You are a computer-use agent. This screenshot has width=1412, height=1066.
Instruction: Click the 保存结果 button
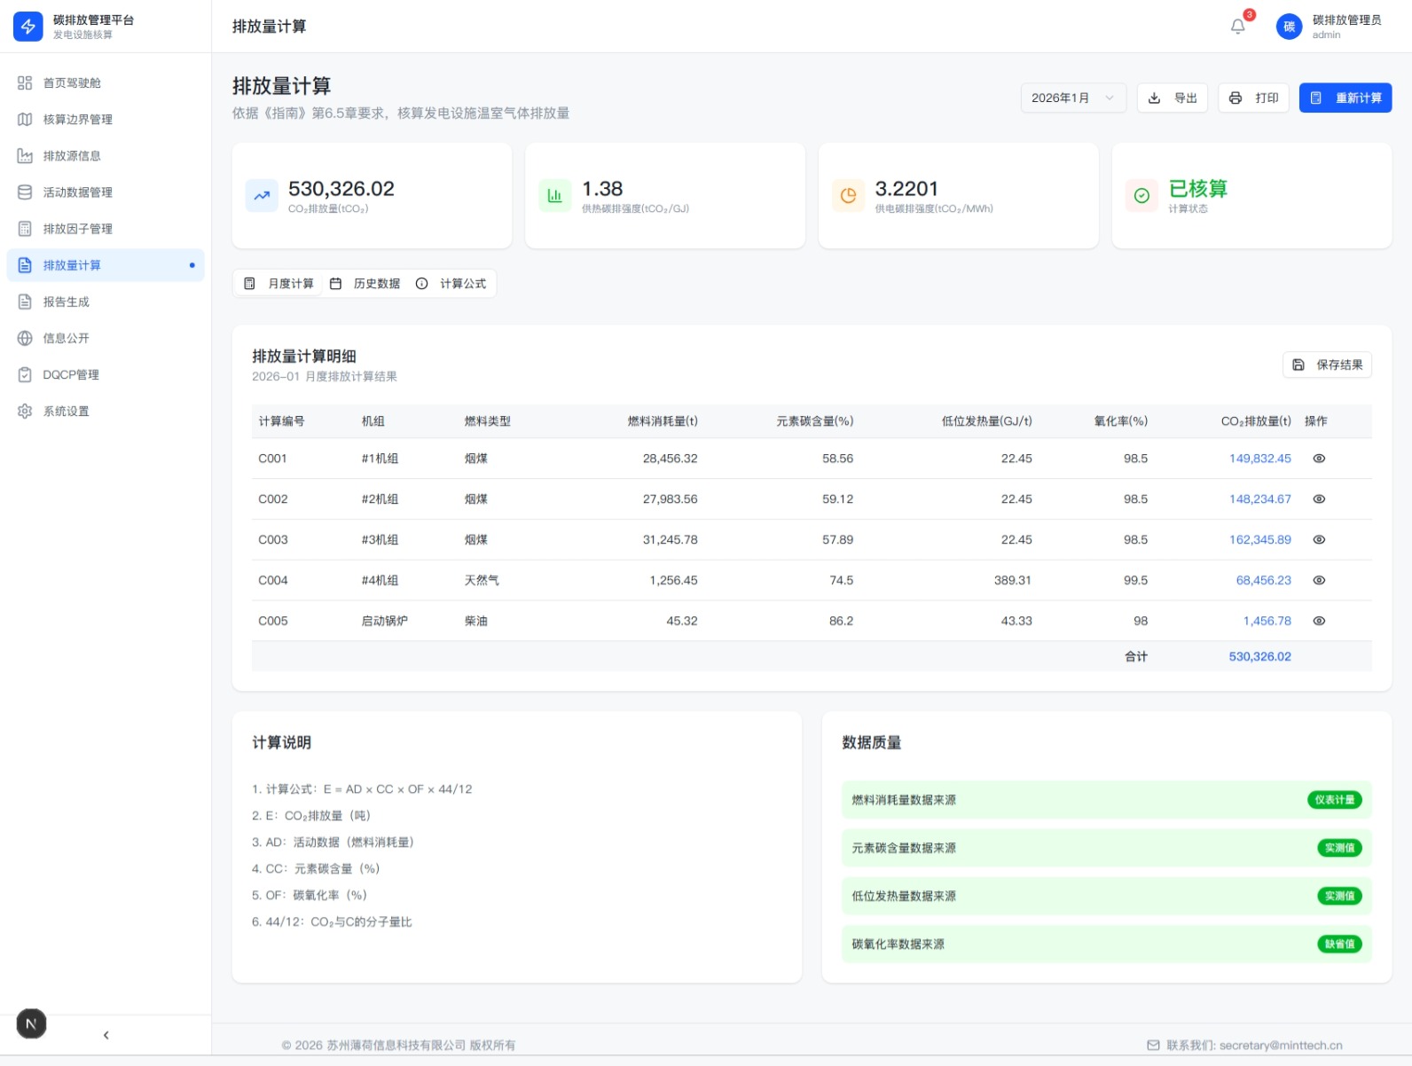tap(1327, 364)
